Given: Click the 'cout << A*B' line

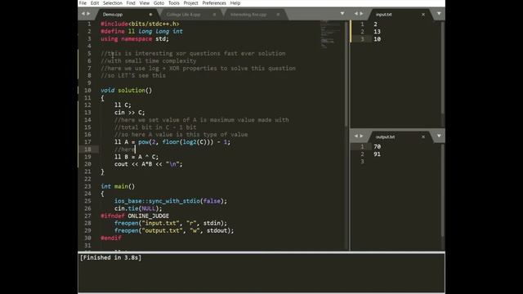Looking at the screenshot, I should click(x=149, y=164).
